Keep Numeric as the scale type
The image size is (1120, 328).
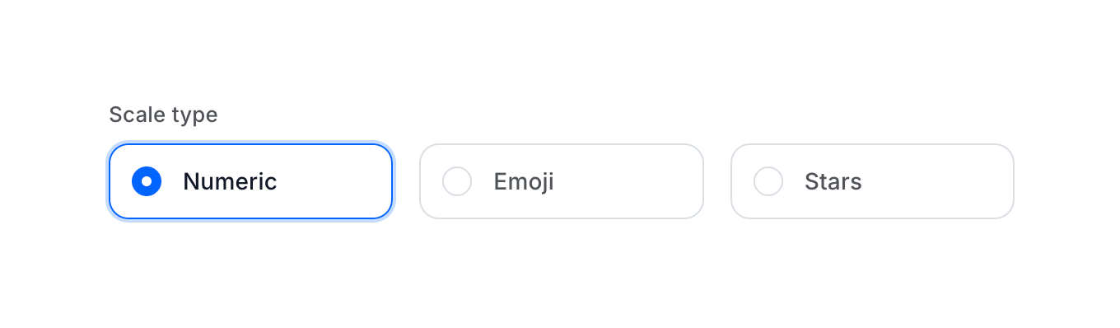pyautogui.click(x=250, y=181)
